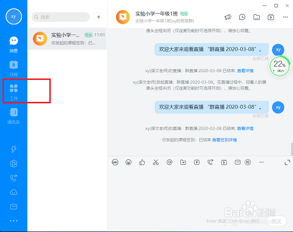Click the chat scrollbar thumb
The image size is (293, 232).
click(x=292, y=149)
